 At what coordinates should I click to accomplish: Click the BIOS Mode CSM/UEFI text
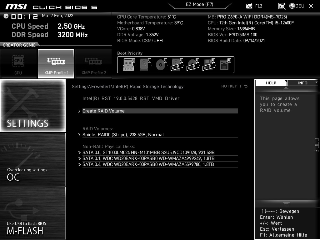pyautogui.click(x=140, y=41)
